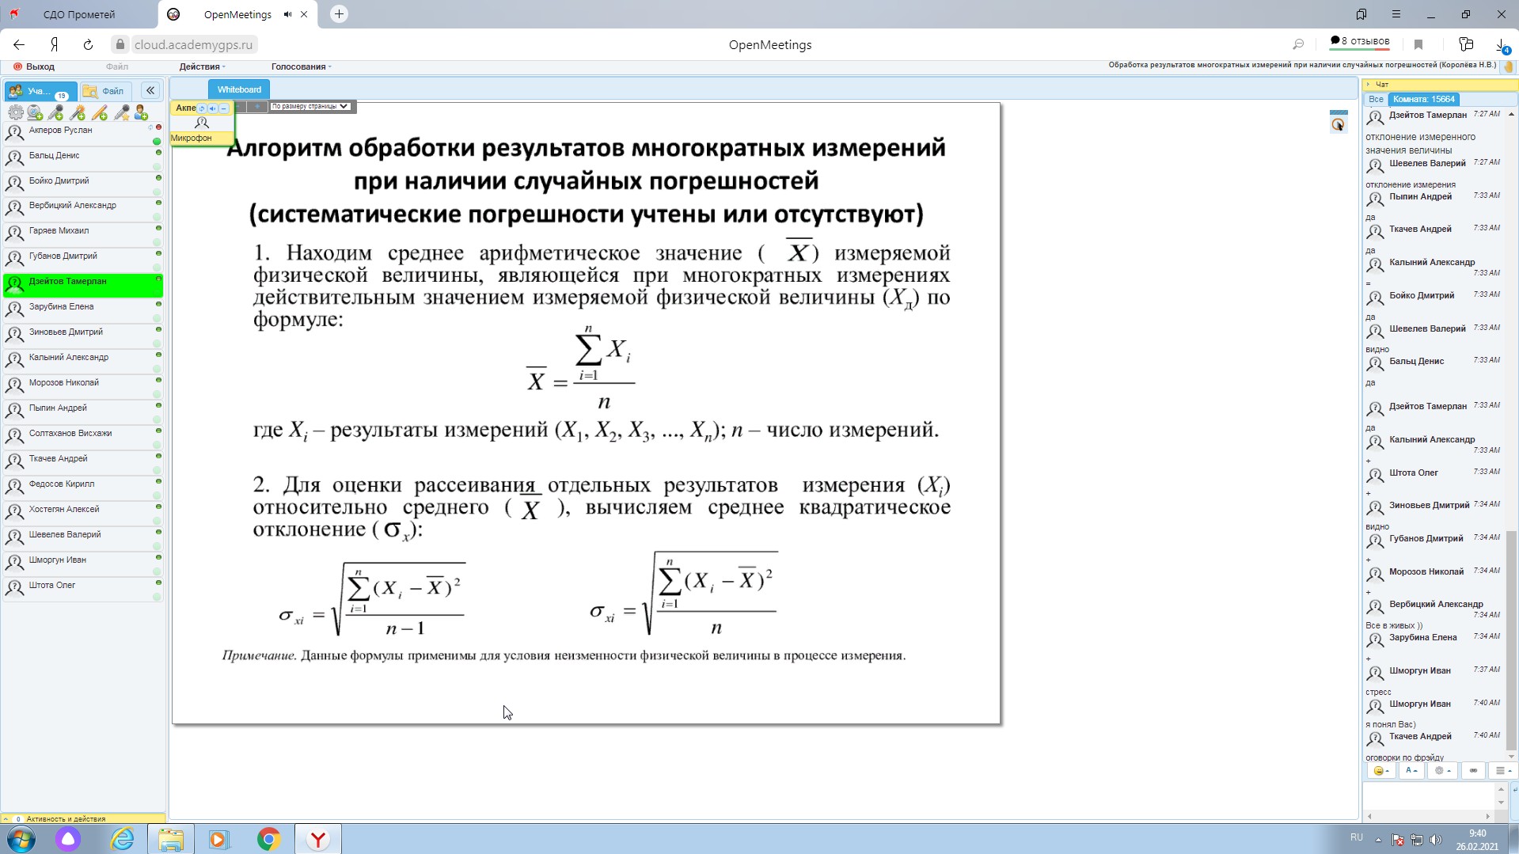Click the Выход exit menu item
Screen dimensions: 1519x854
tap(35, 66)
